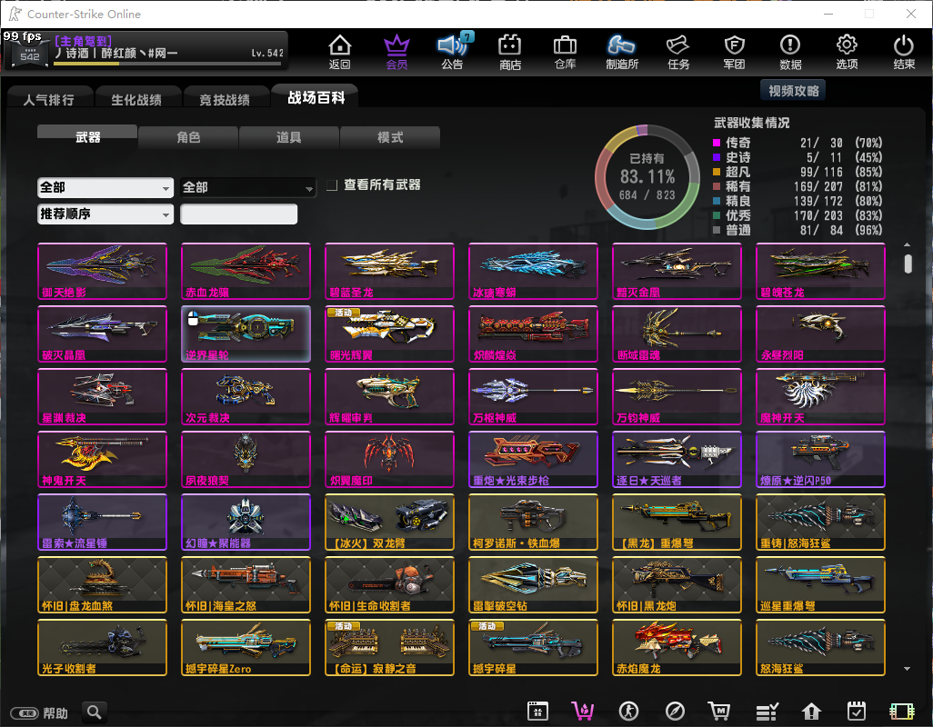The width and height of the screenshot is (933, 727).
Task: Select the 永昼烈阳 weapon card
Action: tap(820, 334)
